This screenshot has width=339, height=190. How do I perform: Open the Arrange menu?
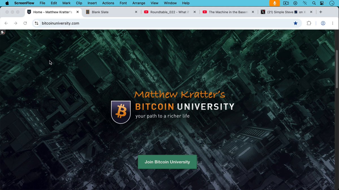point(139,3)
